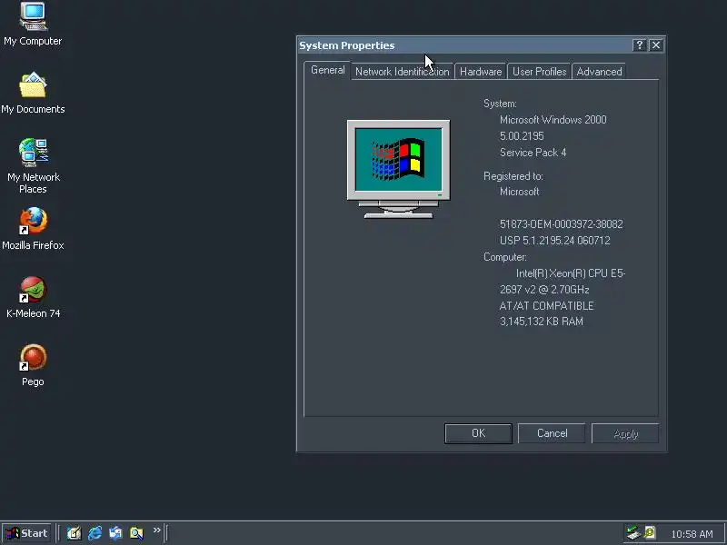Click the taskbar clock 10:58 AM
Image resolution: width=727 pixels, height=545 pixels.
point(692,534)
